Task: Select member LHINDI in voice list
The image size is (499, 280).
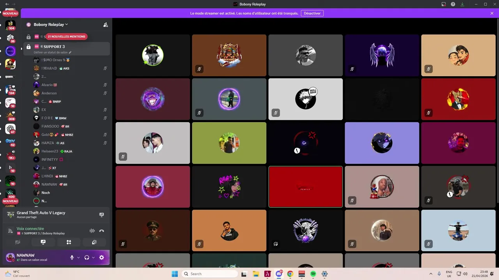Action: 70,176
